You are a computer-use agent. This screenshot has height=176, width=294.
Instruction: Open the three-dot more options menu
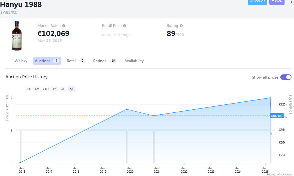[291, 1]
